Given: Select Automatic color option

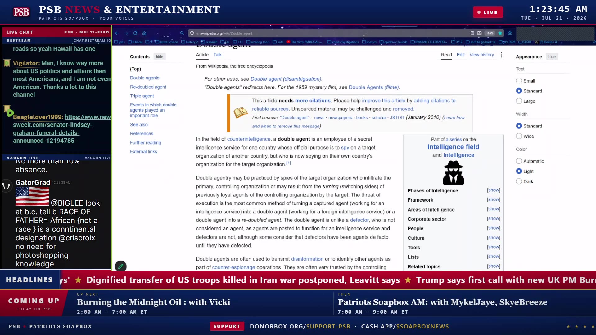Looking at the screenshot, I should (x=519, y=161).
